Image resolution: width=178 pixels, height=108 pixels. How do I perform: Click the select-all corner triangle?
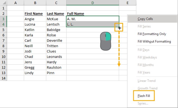(x=4, y=3)
